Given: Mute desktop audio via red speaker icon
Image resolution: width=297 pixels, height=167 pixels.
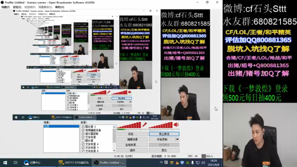Looking at the screenshot, I should click(x=176, y=124).
